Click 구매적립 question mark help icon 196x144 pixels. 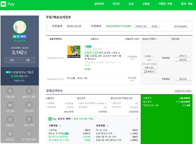(60, 126)
